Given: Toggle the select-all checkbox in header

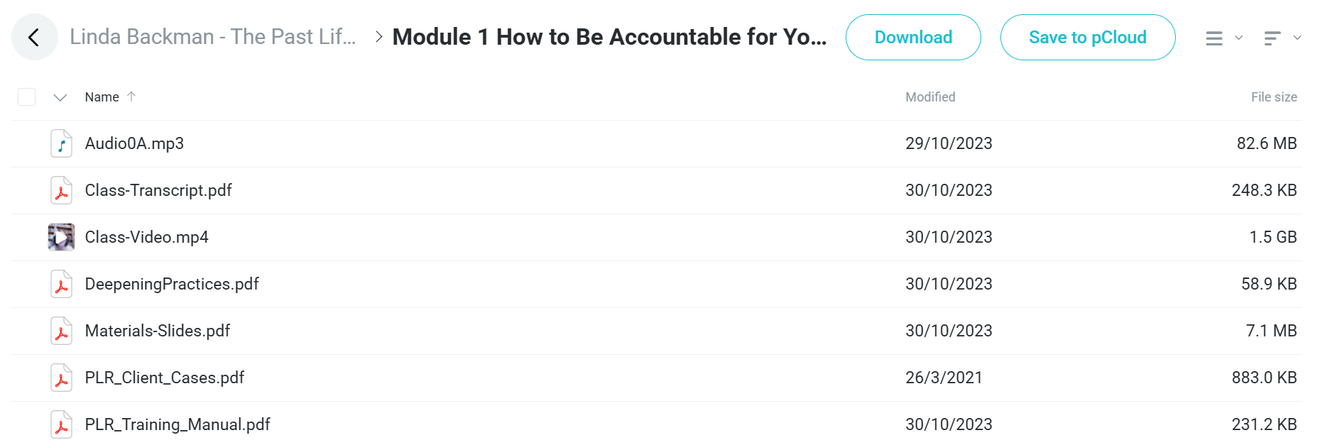Looking at the screenshot, I should tap(27, 97).
